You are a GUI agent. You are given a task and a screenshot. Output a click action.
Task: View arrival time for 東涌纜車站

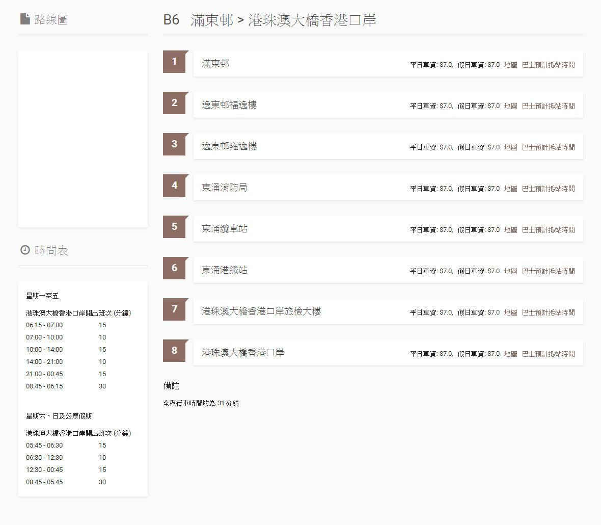coord(548,230)
